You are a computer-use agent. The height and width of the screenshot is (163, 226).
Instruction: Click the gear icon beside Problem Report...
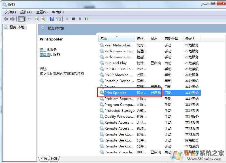[x=101, y=99]
